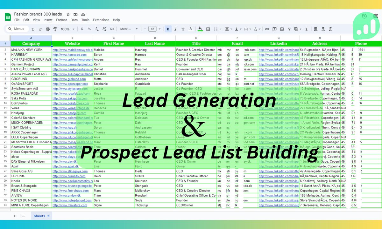Switch to the Data menu
This screenshot has height=229, width=382.
point(74,20)
